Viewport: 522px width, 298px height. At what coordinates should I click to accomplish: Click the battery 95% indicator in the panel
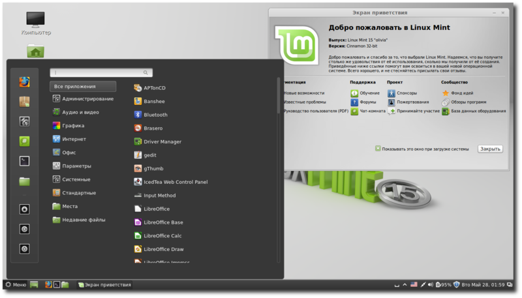444,285
